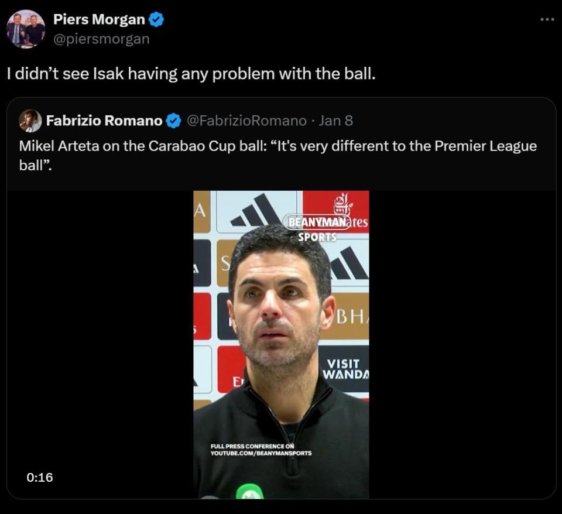Click the 0:16 video duration label
Viewport: 562px width, 514px height.
click(x=40, y=477)
